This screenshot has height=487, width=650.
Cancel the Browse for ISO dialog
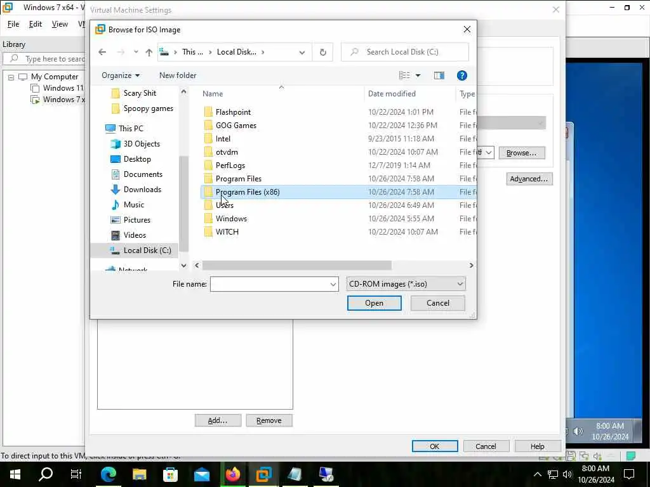[x=438, y=303]
